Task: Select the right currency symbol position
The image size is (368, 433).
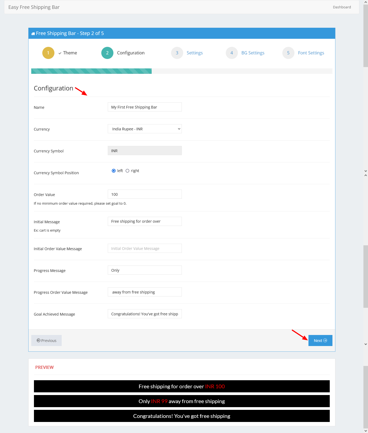Action: [127, 171]
